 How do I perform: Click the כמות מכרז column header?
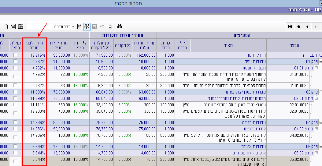(166, 45)
